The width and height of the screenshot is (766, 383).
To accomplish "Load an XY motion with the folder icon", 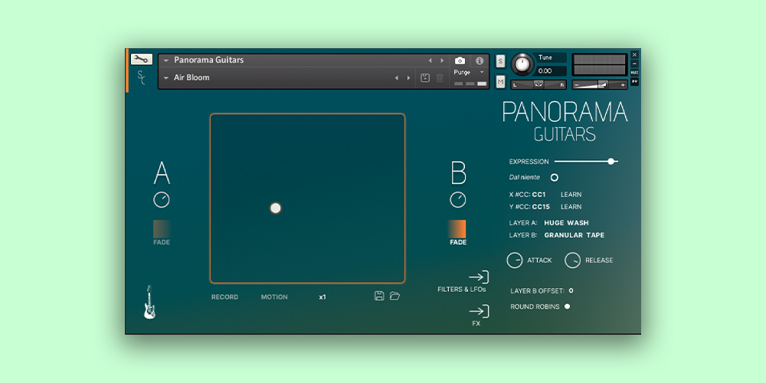I will tap(395, 296).
